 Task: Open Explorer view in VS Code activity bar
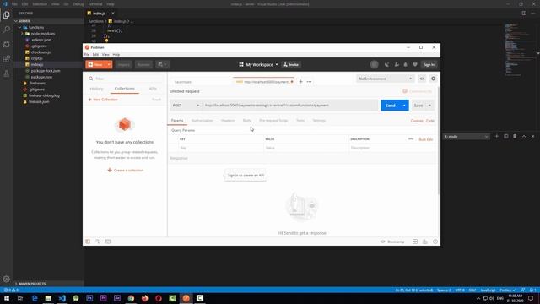(6, 15)
